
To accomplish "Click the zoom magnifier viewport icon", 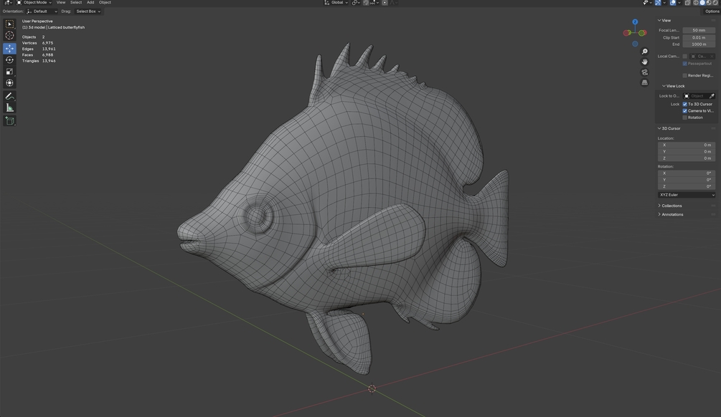I will [x=645, y=52].
